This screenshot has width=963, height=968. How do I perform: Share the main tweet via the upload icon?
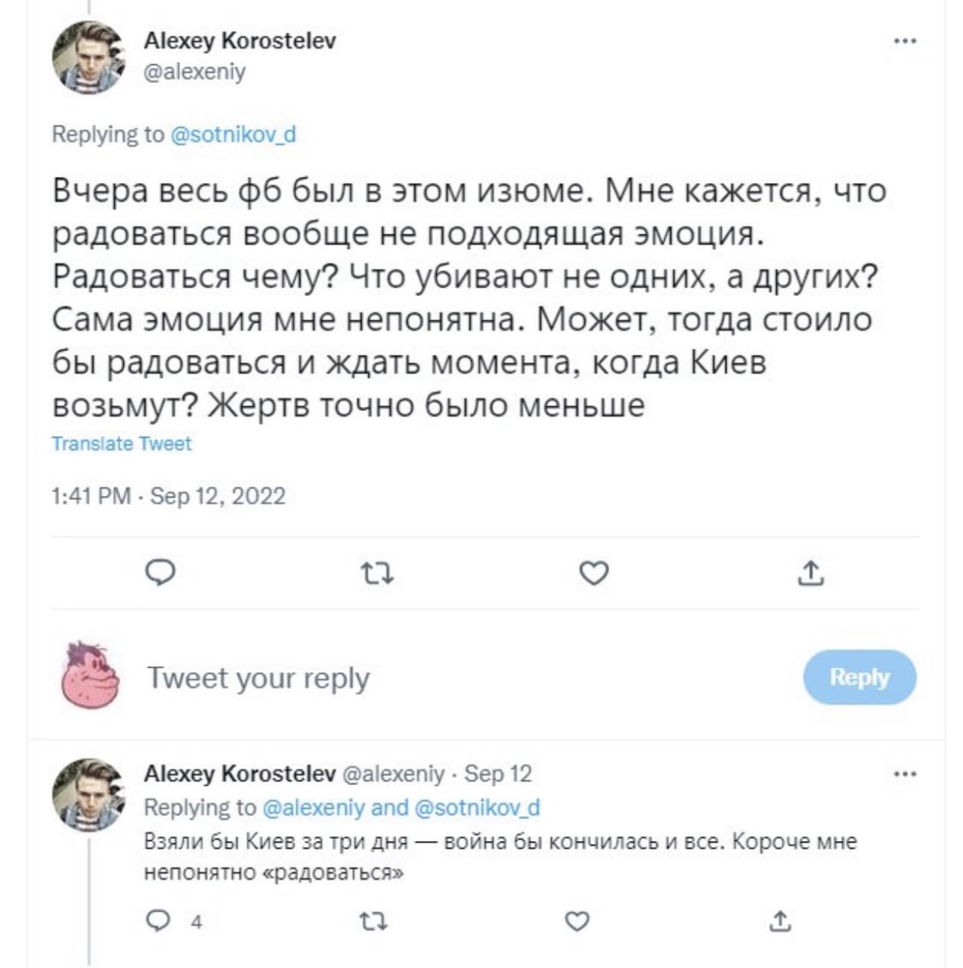point(810,574)
